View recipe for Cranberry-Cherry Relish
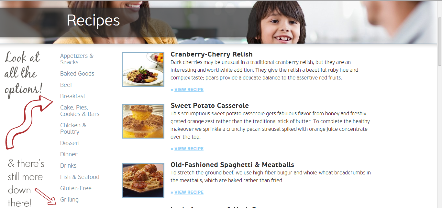This screenshot has height=208, width=442. (x=187, y=89)
